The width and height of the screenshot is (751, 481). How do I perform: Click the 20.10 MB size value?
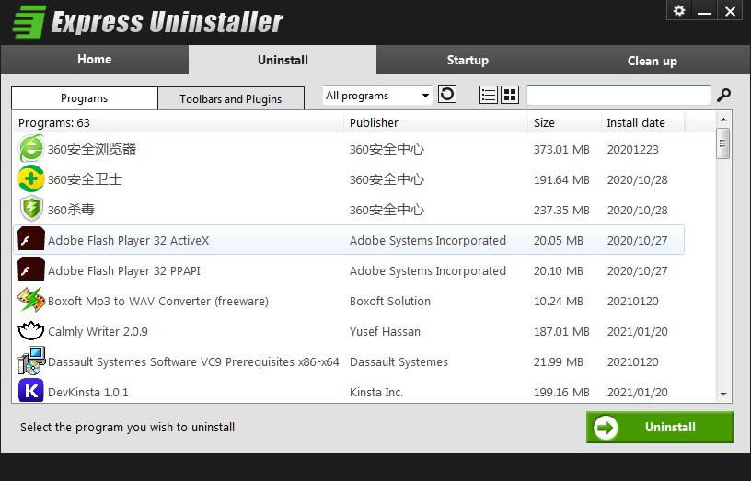[559, 270]
